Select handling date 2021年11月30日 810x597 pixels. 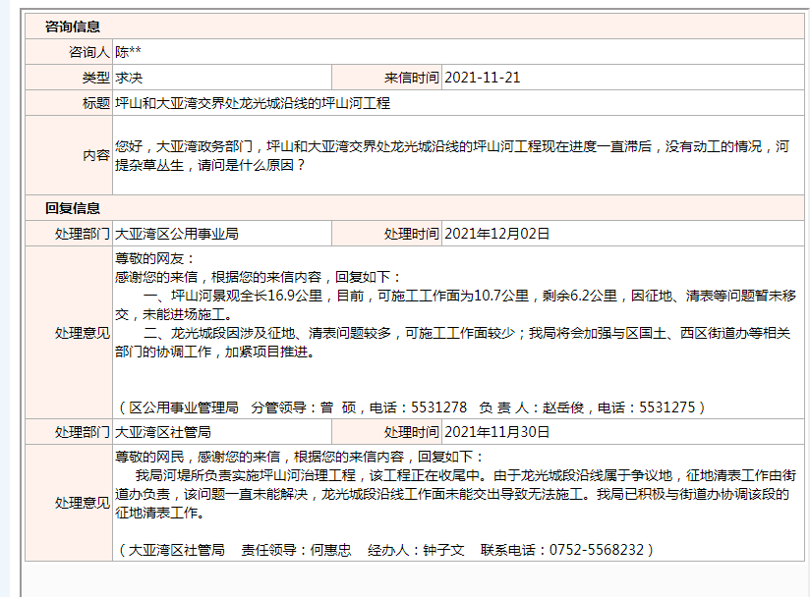click(x=496, y=432)
